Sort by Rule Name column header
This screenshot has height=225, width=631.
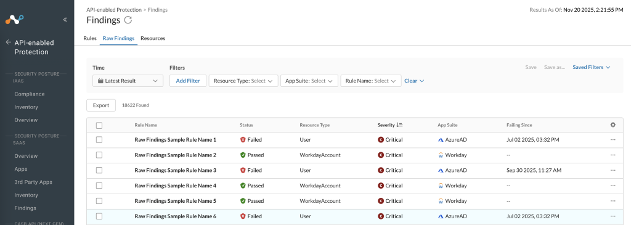(x=145, y=125)
